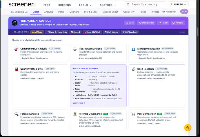Switch to the Profit & Loss tab
This screenshot has height=137, width=200.
pos(91,12)
